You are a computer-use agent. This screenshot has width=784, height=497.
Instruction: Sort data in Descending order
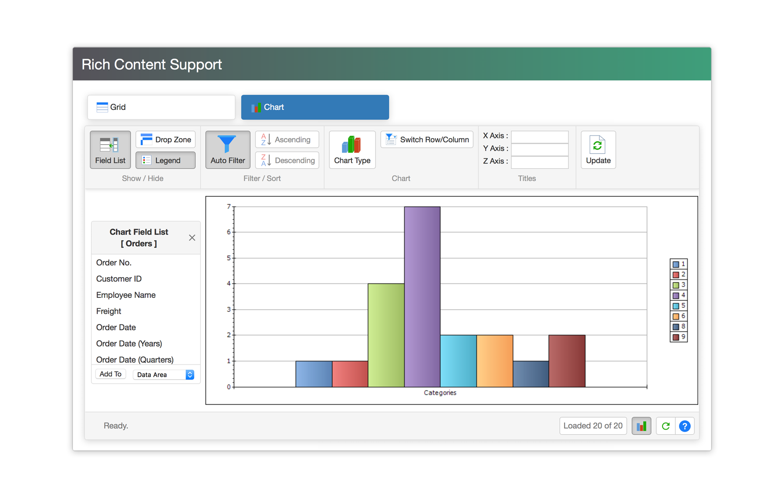click(x=287, y=160)
